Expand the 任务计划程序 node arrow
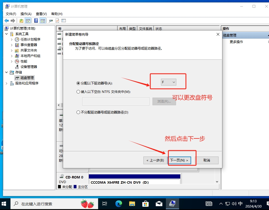 12,39
